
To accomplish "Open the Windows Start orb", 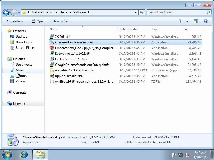I will click(7, 155).
